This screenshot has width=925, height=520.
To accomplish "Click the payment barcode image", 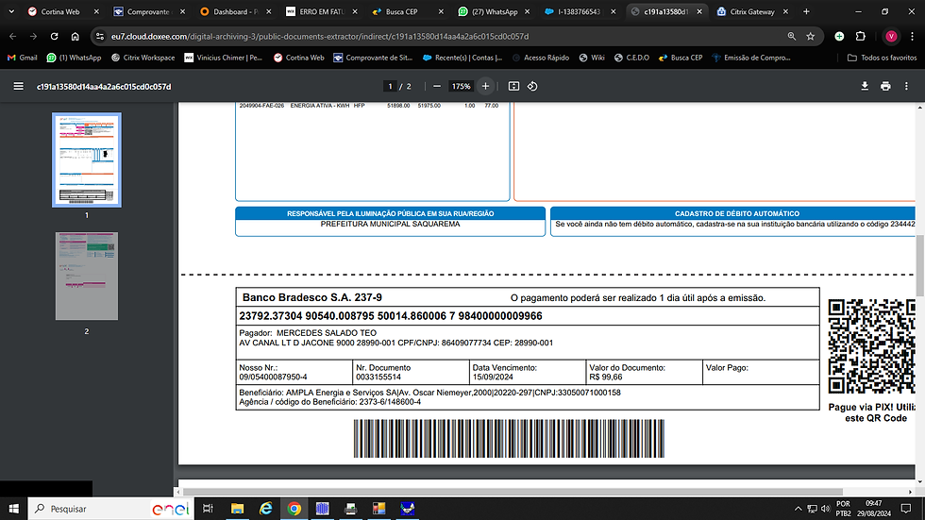I will pyautogui.click(x=509, y=439).
